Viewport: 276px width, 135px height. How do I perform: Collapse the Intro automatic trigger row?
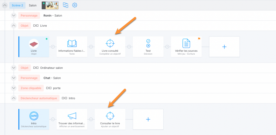click(13, 98)
